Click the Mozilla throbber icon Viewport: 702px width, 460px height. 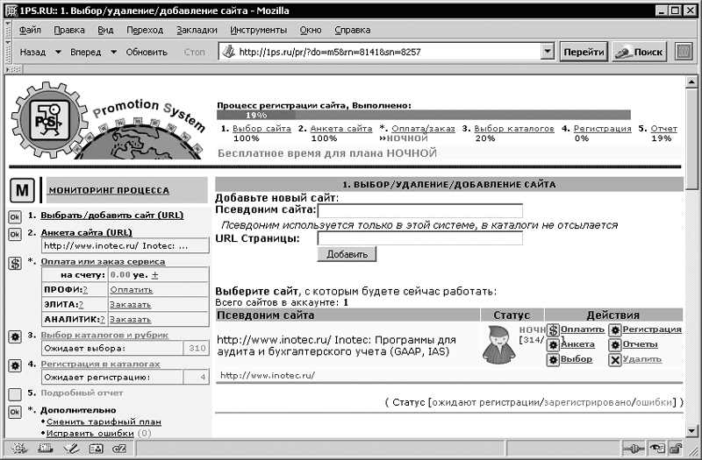(684, 52)
